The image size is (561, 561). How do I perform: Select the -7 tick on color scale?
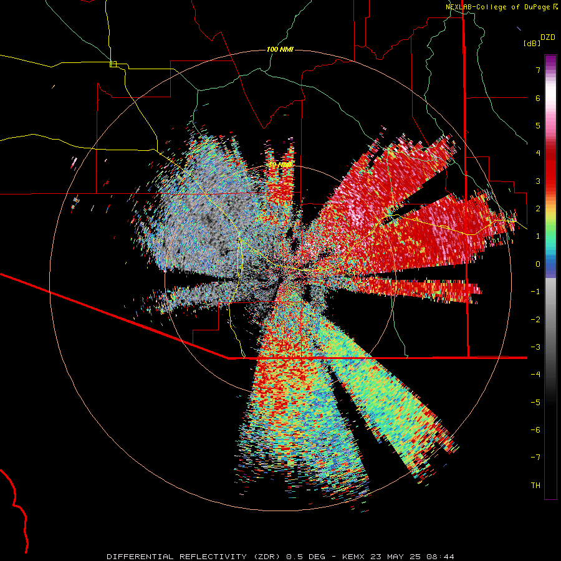pos(535,458)
